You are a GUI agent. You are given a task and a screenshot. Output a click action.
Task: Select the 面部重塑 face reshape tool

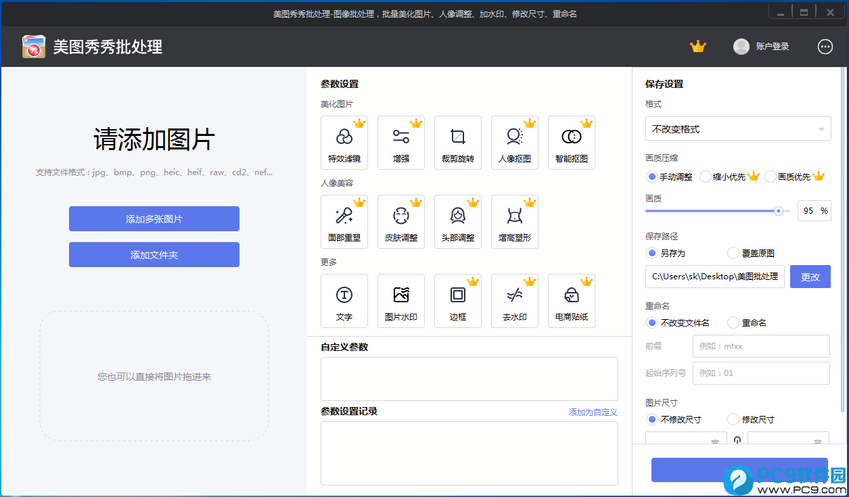[344, 222]
